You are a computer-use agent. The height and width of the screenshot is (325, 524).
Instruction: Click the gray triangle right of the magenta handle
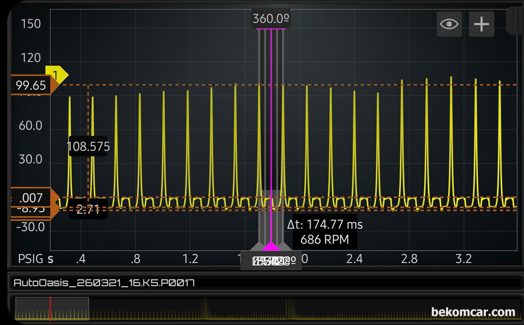pos(285,247)
